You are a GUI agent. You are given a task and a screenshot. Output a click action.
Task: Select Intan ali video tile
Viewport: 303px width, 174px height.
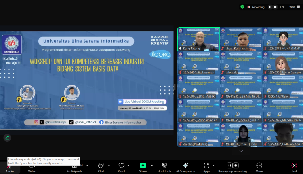point(241,63)
